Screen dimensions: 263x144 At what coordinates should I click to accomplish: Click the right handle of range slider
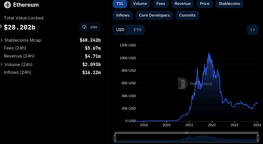[x=258, y=138]
